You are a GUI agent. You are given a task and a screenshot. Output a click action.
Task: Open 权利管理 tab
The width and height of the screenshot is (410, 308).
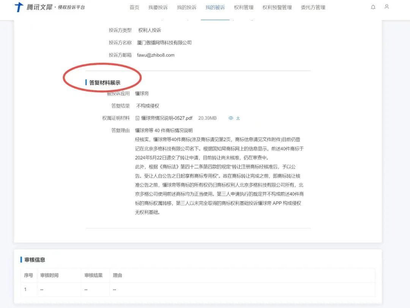coord(244,7)
